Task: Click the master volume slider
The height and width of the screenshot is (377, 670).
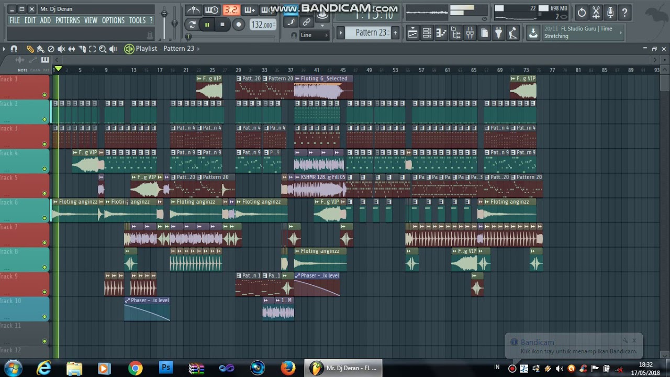Action: coord(164,14)
